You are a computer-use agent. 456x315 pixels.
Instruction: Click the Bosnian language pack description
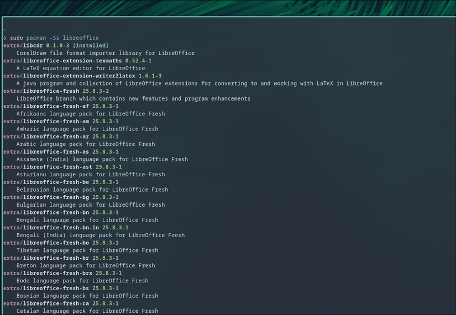click(x=87, y=296)
